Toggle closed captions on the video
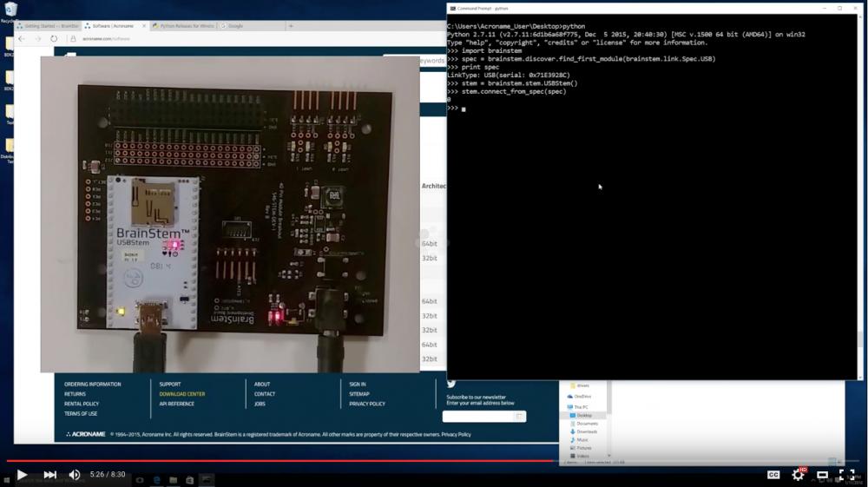The height and width of the screenshot is (487, 868). pyautogui.click(x=773, y=475)
